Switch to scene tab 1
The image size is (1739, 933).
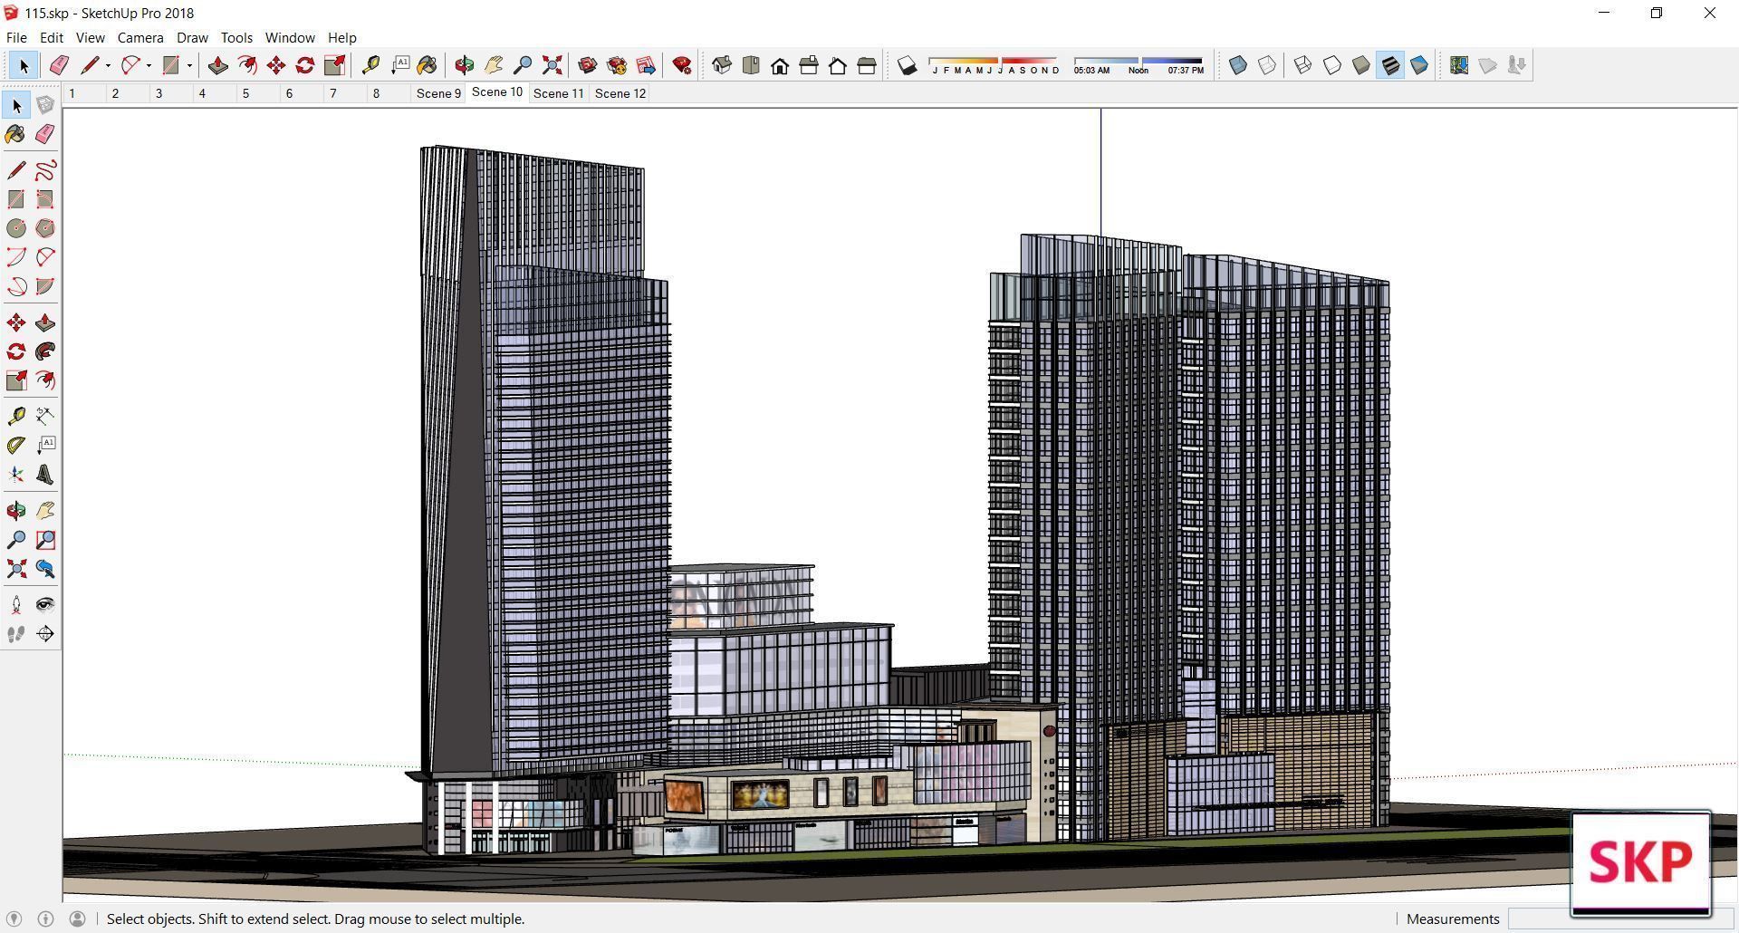click(72, 93)
